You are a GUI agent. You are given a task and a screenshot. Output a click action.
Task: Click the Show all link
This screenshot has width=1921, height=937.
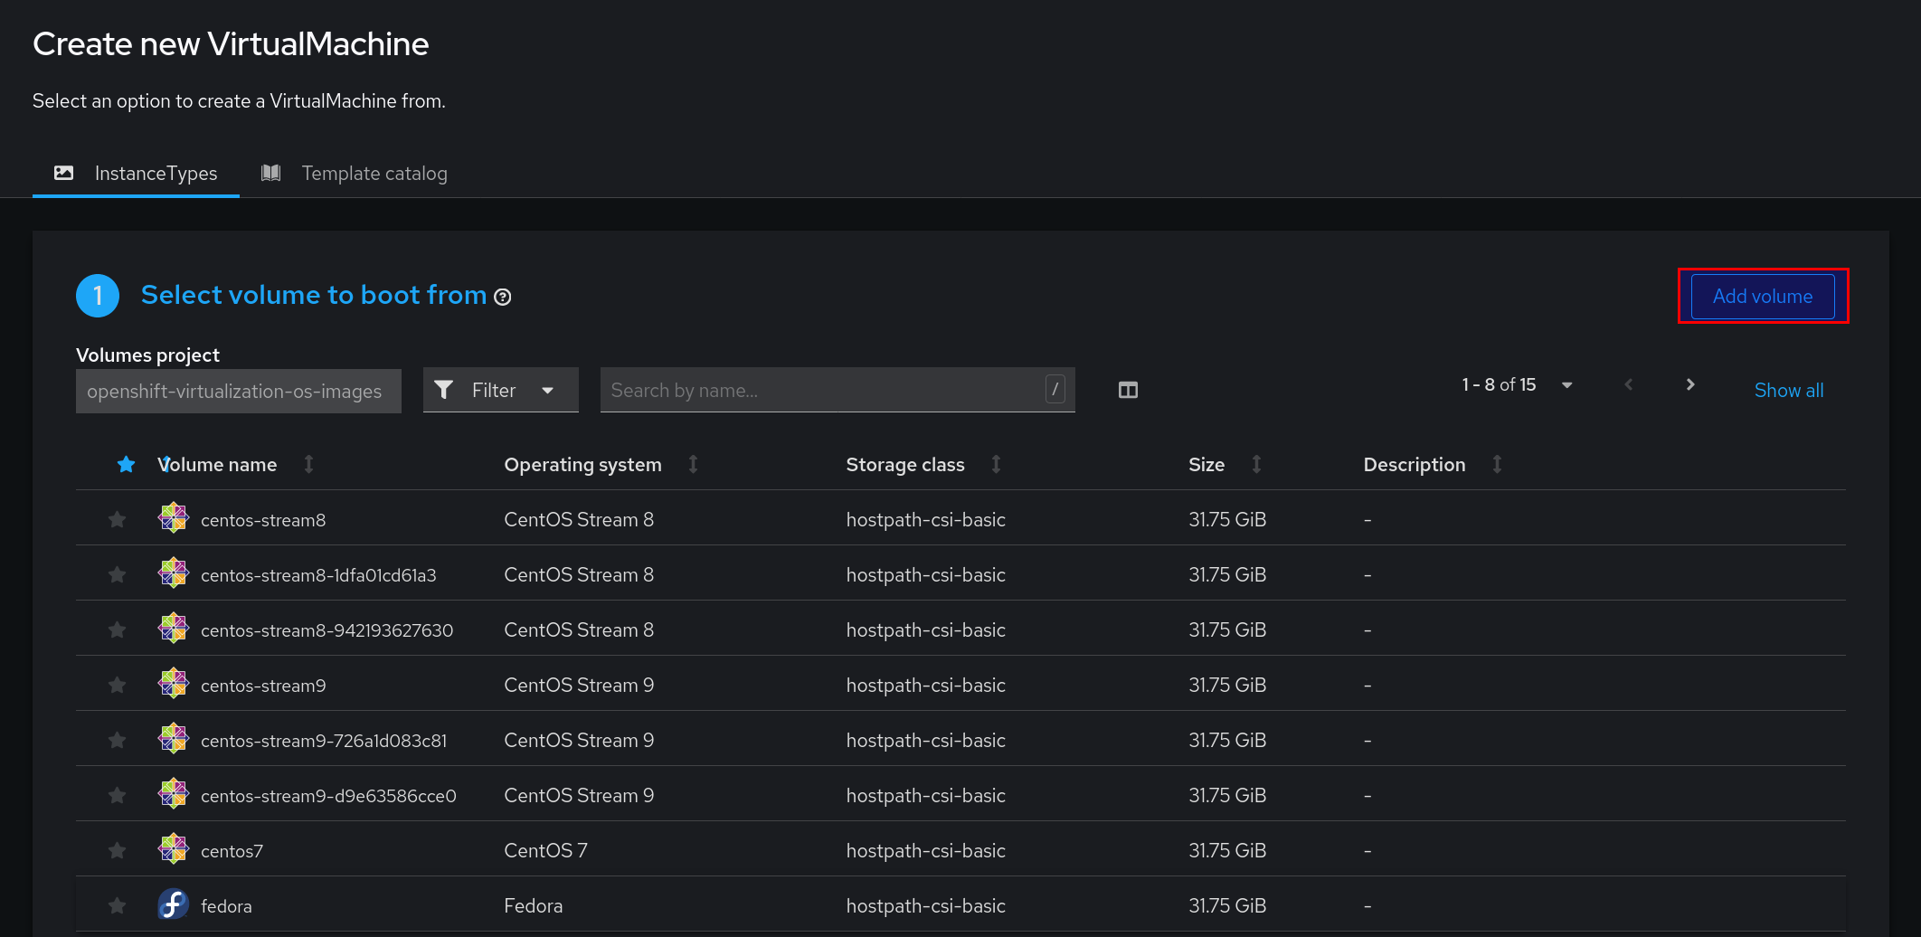[x=1788, y=390]
